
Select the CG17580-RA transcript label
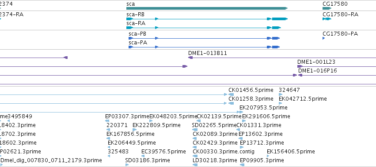pos(340,15)
